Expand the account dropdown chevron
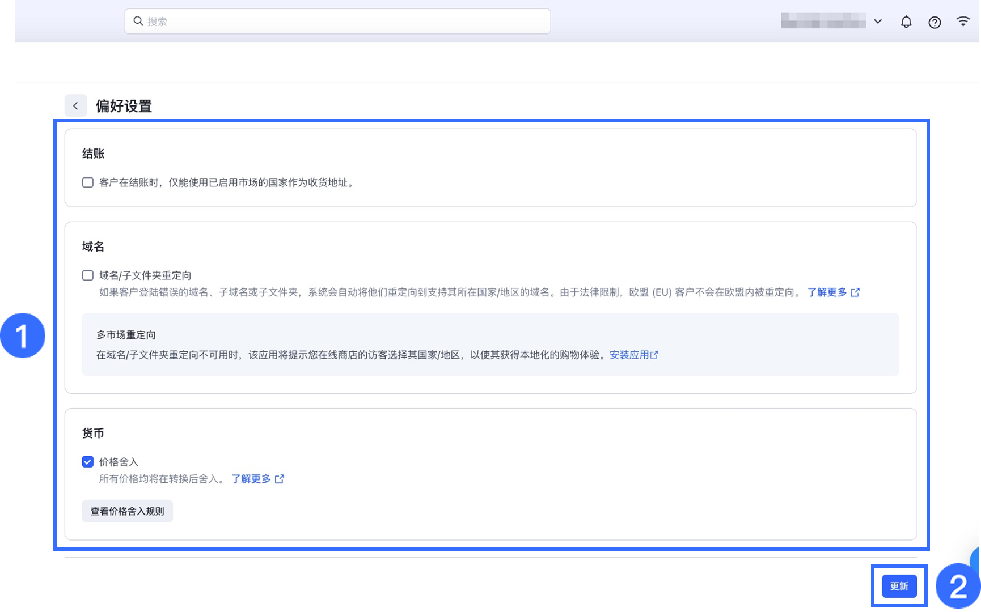Viewport: 981px width, 612px height. click(878, 22)
